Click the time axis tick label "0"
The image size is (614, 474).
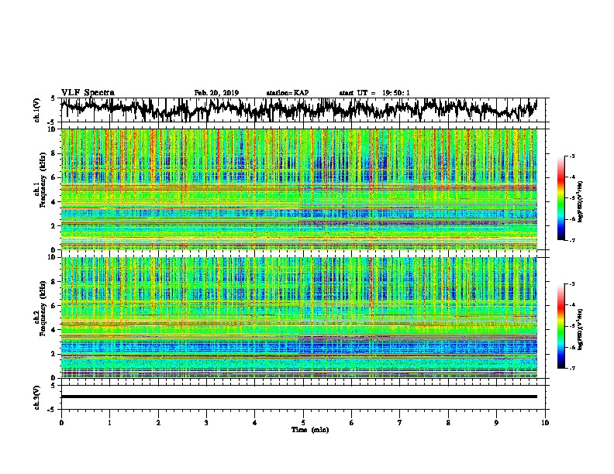tap(61, 423)
